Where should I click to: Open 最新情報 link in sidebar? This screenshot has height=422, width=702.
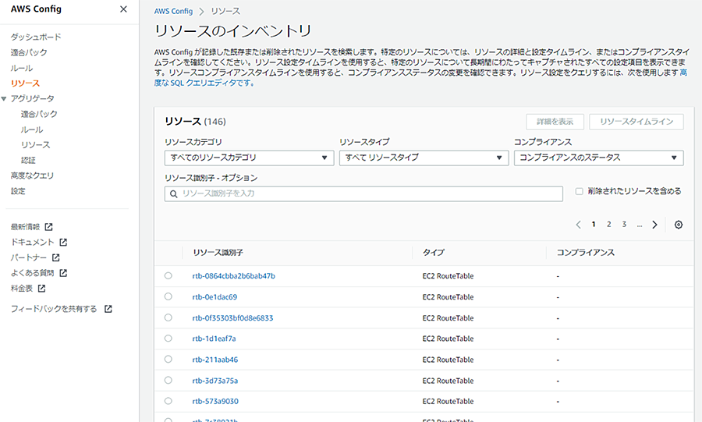pos(26,227)
